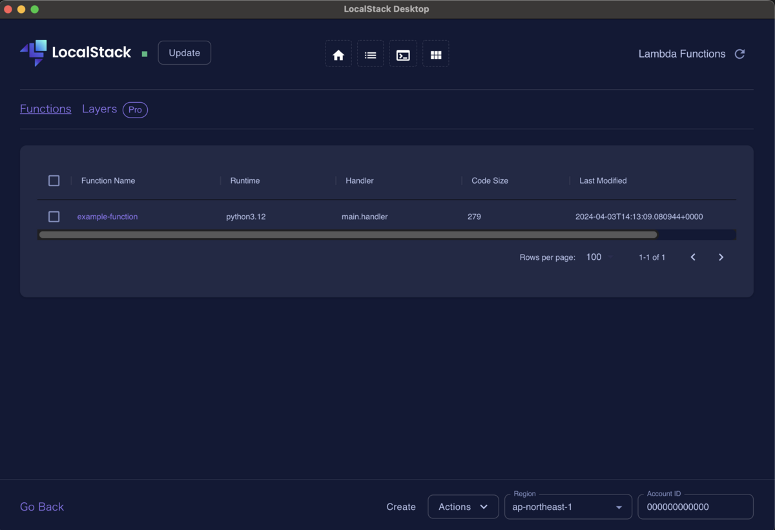This screenshot has width=775, height=530.
Task: Select the Functions tab
Action: [45, 109]
